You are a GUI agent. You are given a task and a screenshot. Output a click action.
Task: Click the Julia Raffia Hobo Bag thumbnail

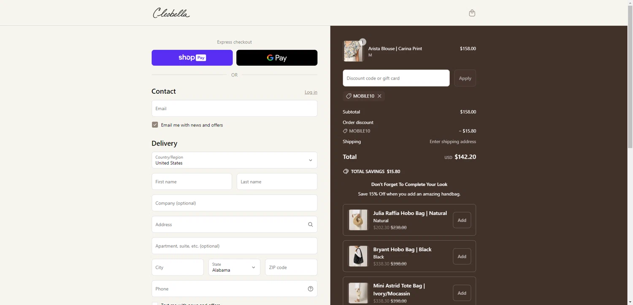(358, 220)
